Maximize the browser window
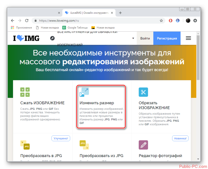 click(x=187, y=9)
